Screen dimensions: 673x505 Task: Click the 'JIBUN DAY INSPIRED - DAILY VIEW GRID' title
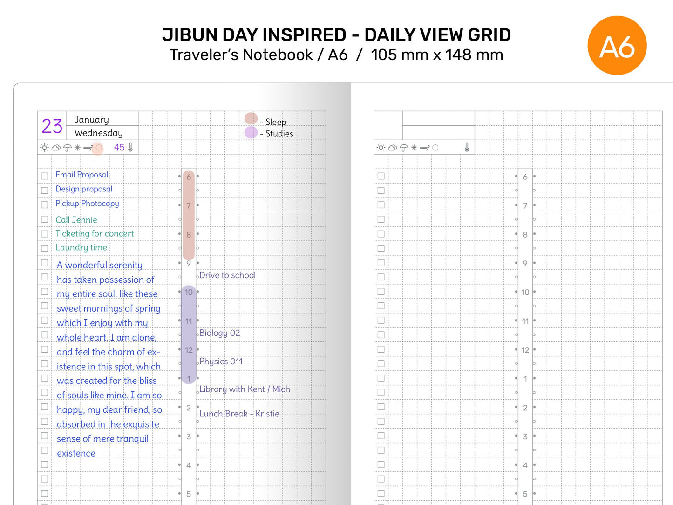coord(336,35)
